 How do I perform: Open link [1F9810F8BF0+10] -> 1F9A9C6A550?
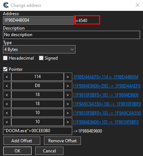107,113
